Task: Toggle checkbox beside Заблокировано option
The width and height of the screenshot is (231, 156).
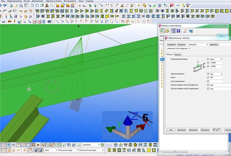Action: click(x=208, y=74)
